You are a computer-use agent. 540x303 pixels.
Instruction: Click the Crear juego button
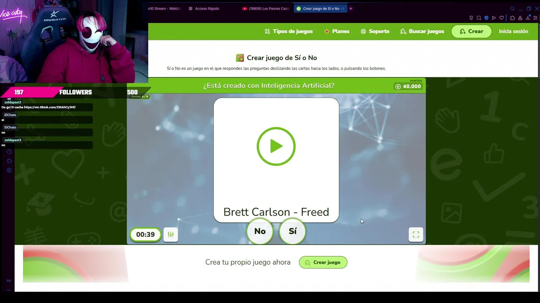(323, 262)
